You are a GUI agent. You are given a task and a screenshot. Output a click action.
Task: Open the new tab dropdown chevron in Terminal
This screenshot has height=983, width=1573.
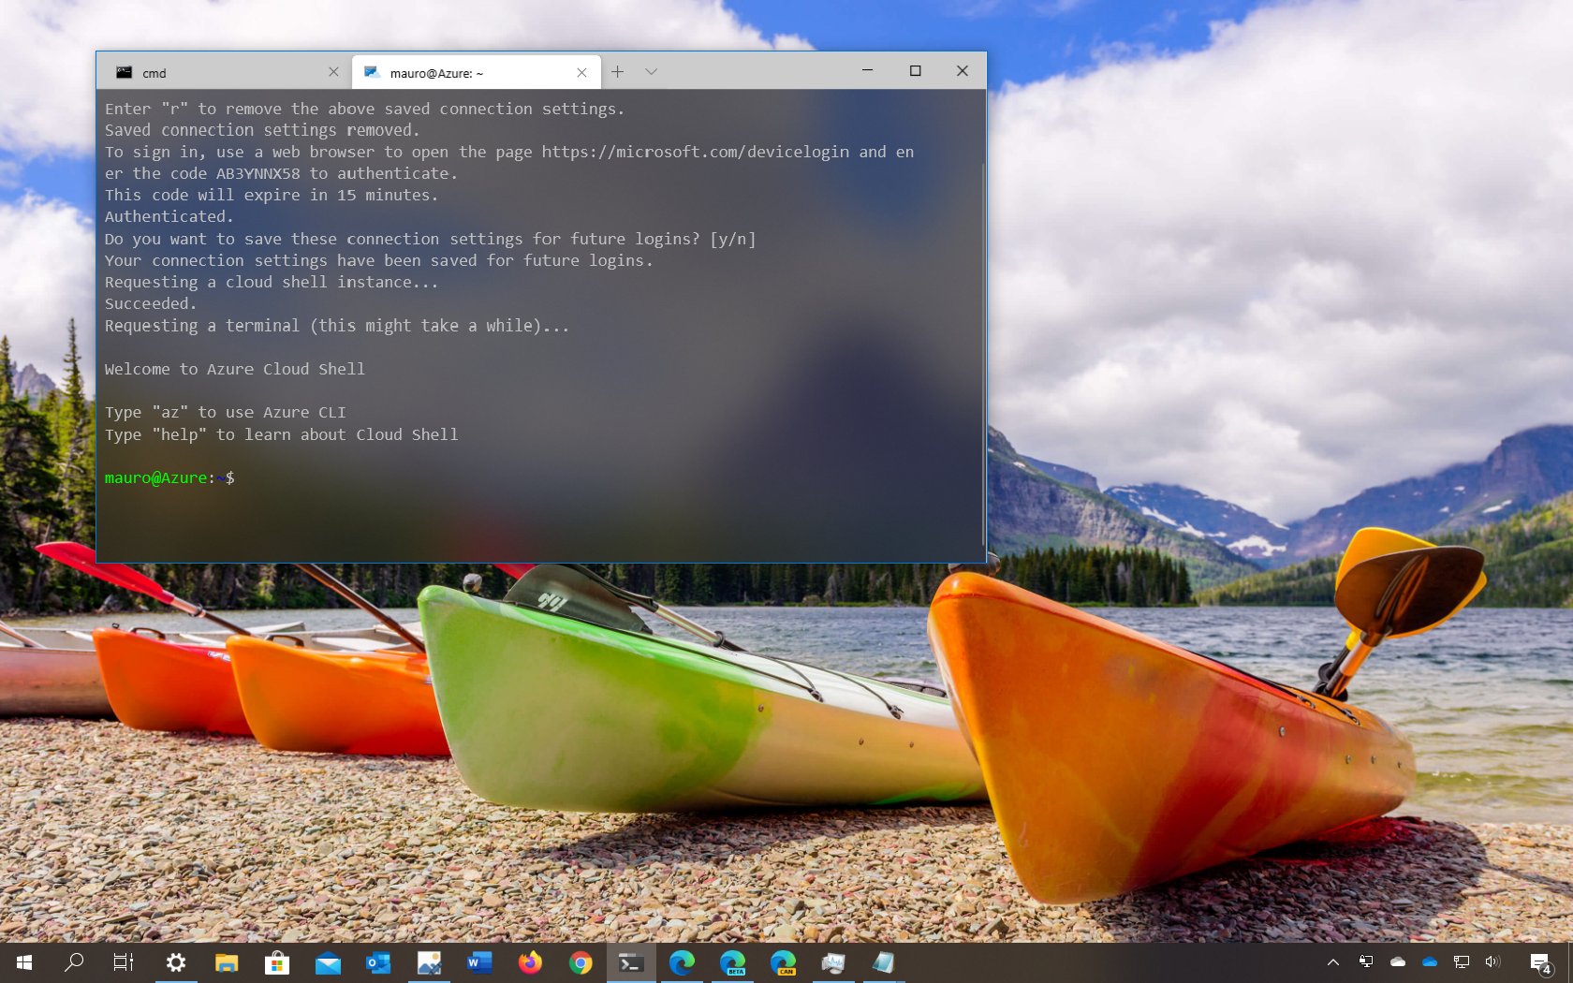click(651, 71)
